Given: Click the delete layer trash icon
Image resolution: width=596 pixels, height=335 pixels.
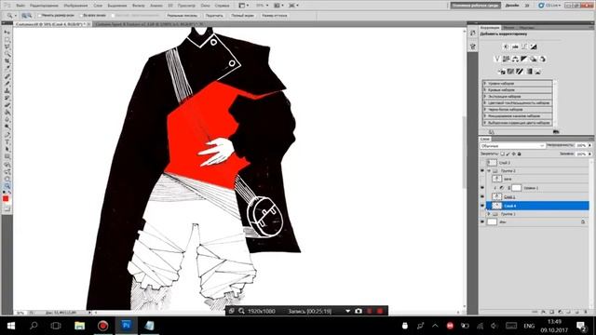Looking at the screenshot, I should point(585,312).
